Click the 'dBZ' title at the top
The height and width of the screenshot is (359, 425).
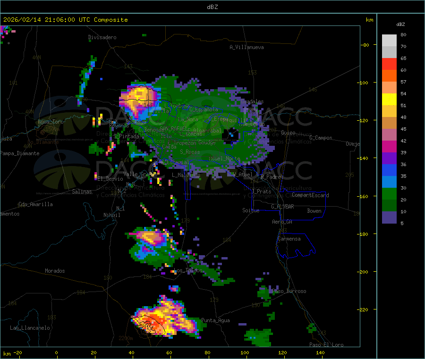pyautogui.click(x=212, y=7)
